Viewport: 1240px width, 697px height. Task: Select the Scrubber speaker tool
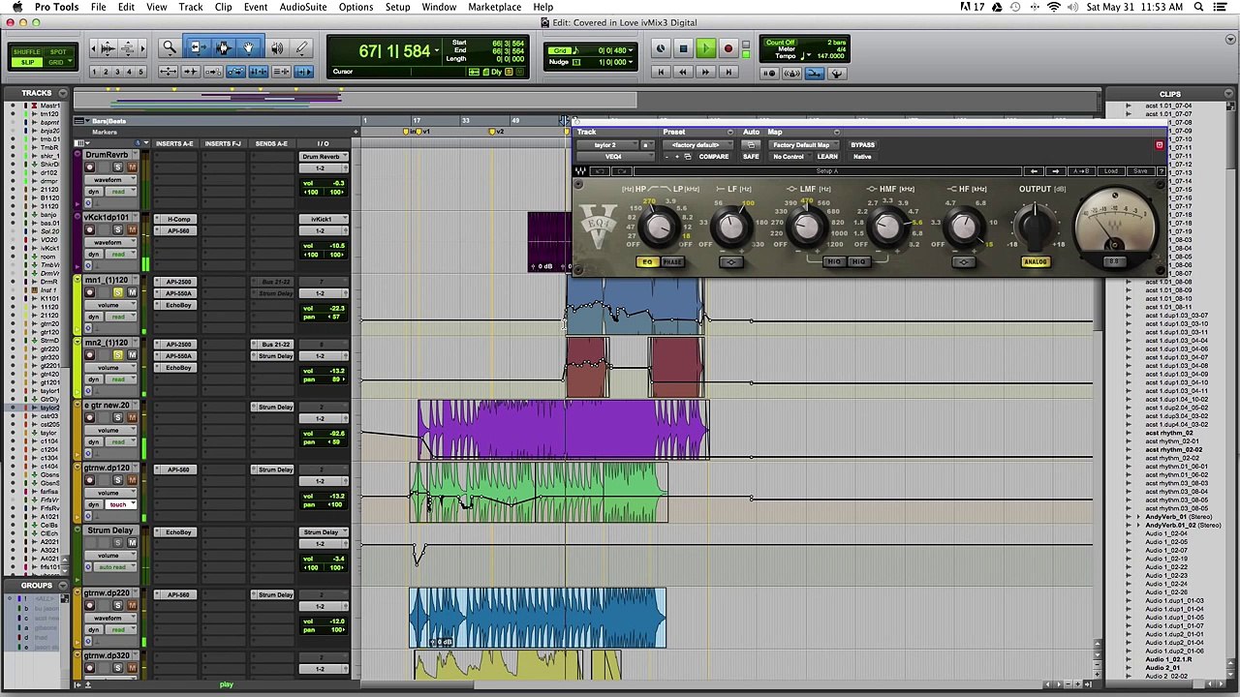pyautogui.click(x=277, y=47)
